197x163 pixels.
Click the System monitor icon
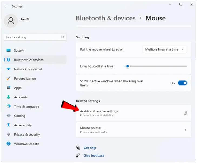(9, 50)
